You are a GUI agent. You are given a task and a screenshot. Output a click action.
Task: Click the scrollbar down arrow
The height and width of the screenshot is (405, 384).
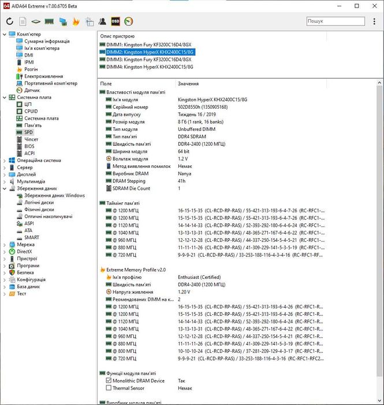pos(379,400)
